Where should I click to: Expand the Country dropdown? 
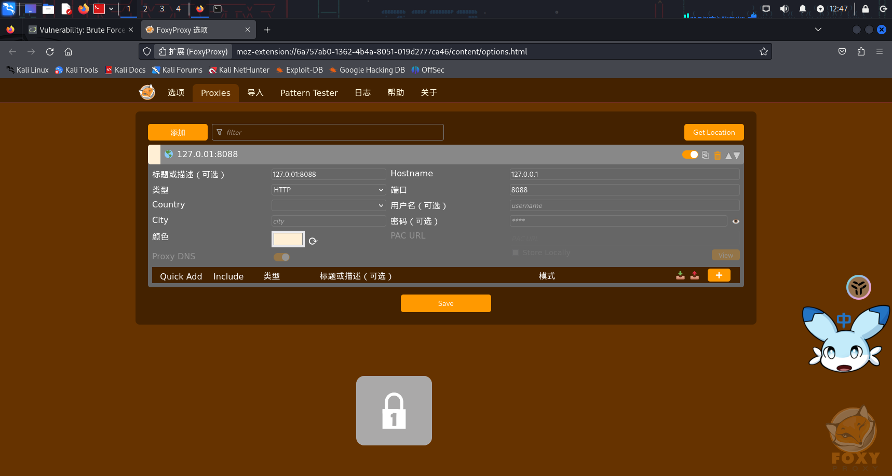pyautogui.click(x=328, y=205)
